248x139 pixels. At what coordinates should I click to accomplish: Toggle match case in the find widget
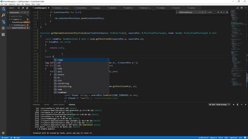click(x=200, y=12)
